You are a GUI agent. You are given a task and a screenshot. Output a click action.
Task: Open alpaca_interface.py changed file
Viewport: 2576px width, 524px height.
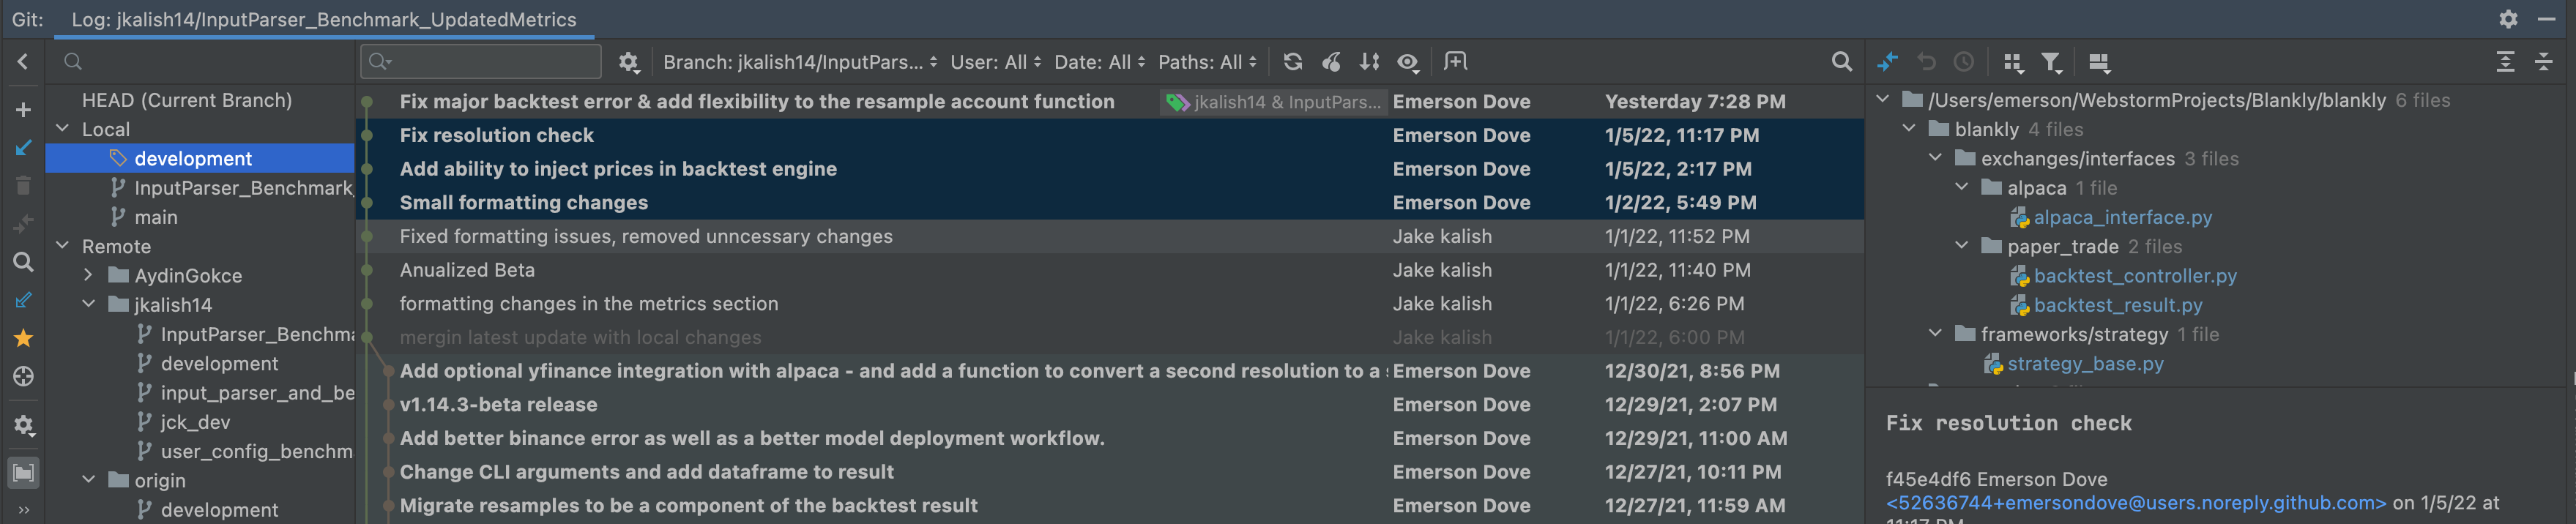[x=2122, y=217]
